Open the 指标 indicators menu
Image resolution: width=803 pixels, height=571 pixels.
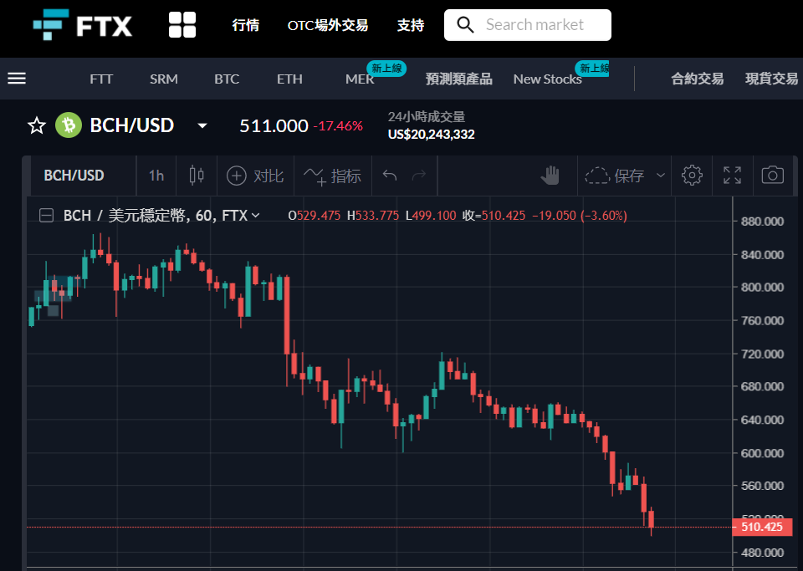[332, 176]
